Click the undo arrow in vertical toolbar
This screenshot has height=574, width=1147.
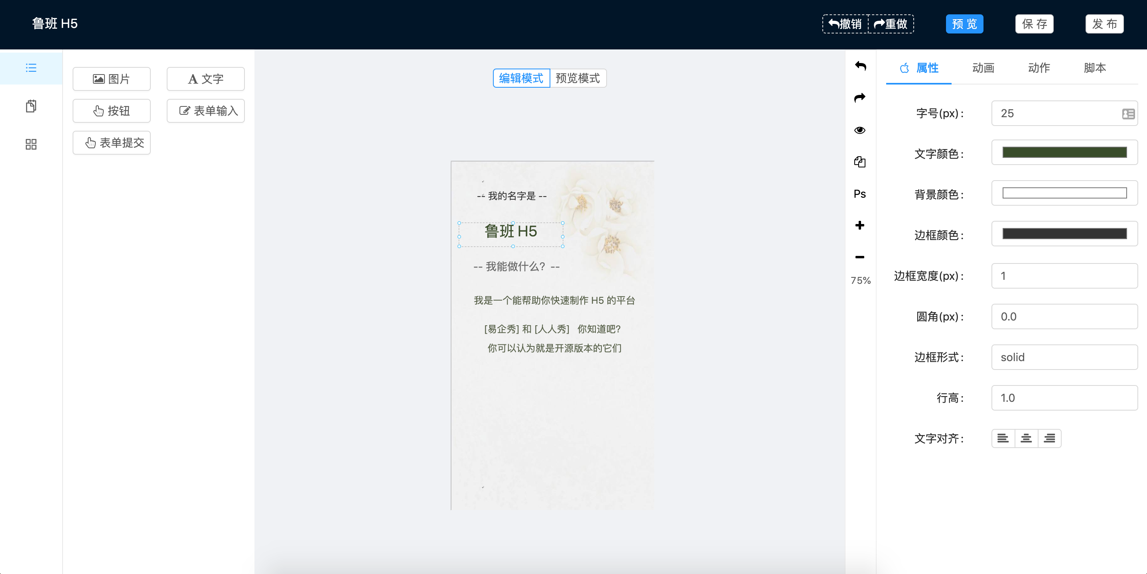tap(860, 66)
